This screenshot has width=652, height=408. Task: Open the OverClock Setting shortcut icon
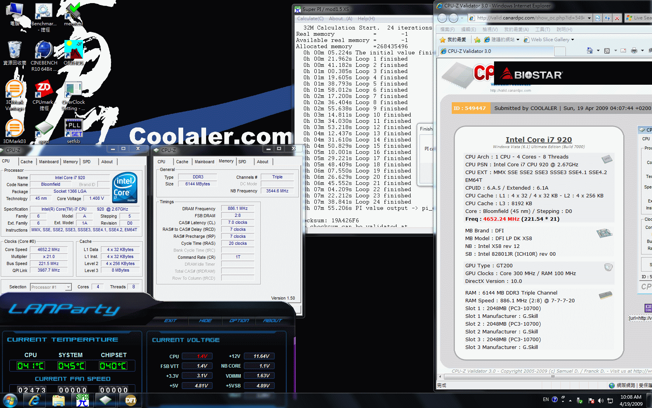pos(74,96)
